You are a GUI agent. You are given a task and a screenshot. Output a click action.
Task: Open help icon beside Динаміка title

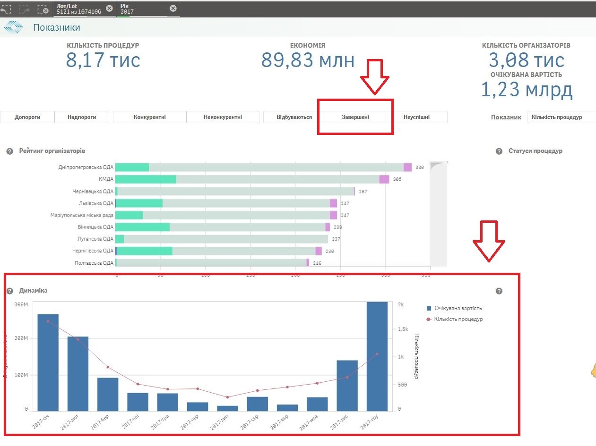click(x=9, y=291)
